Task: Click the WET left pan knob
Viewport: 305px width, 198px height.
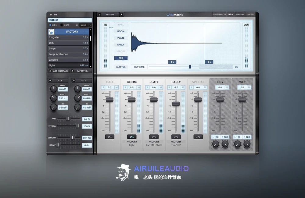Action: point(238,144)
